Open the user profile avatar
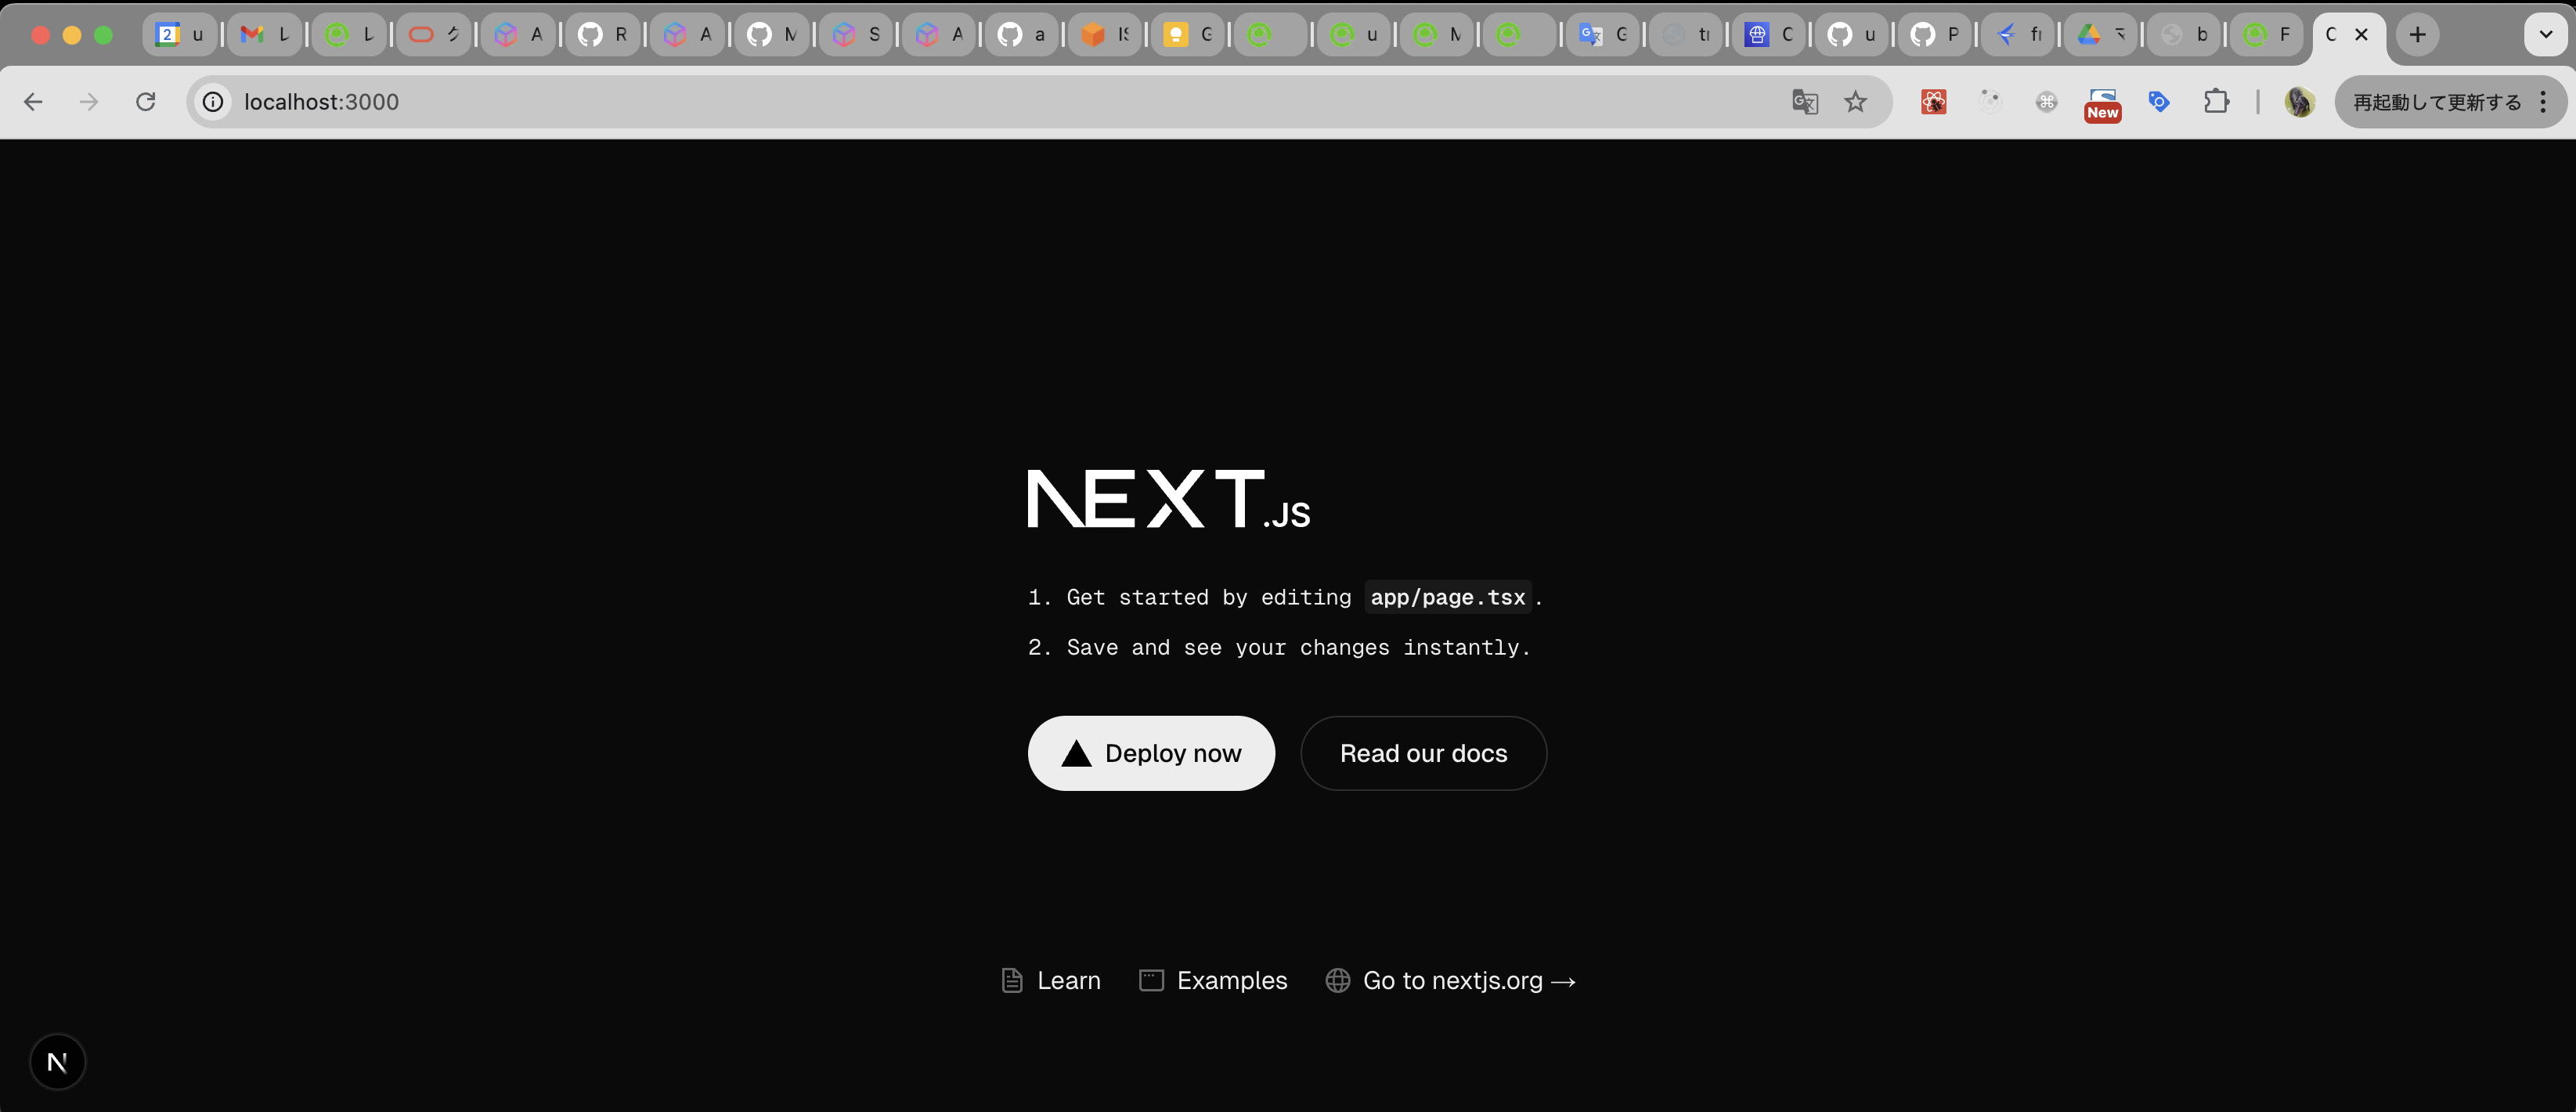Image resolution: width=2576 pixels, height=1112 pixels. tap(2299, 102)
